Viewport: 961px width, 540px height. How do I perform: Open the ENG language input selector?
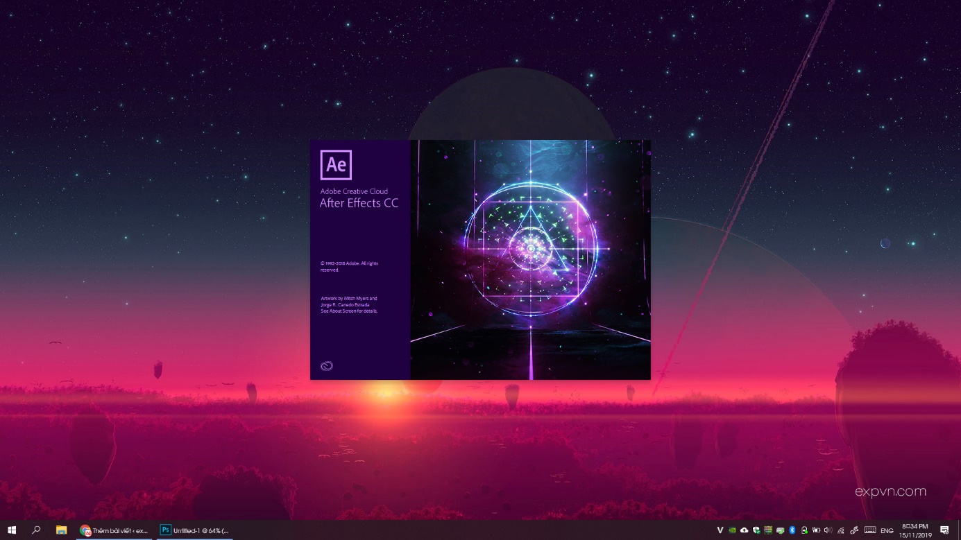tap(886, 530)
